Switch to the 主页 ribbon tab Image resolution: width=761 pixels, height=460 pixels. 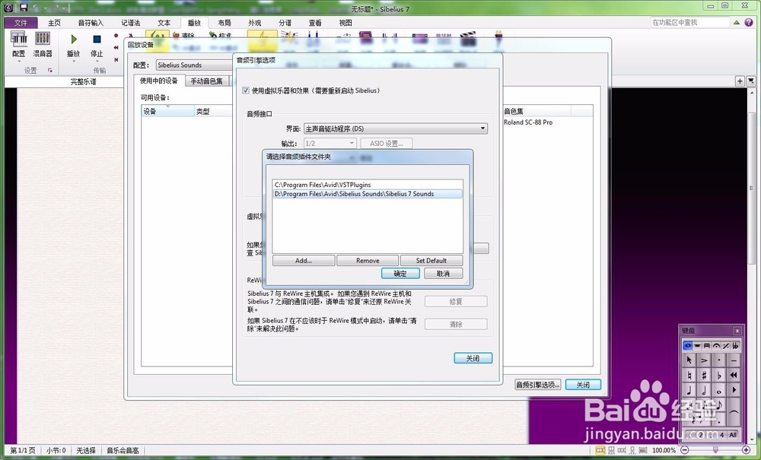pos(54,23)
